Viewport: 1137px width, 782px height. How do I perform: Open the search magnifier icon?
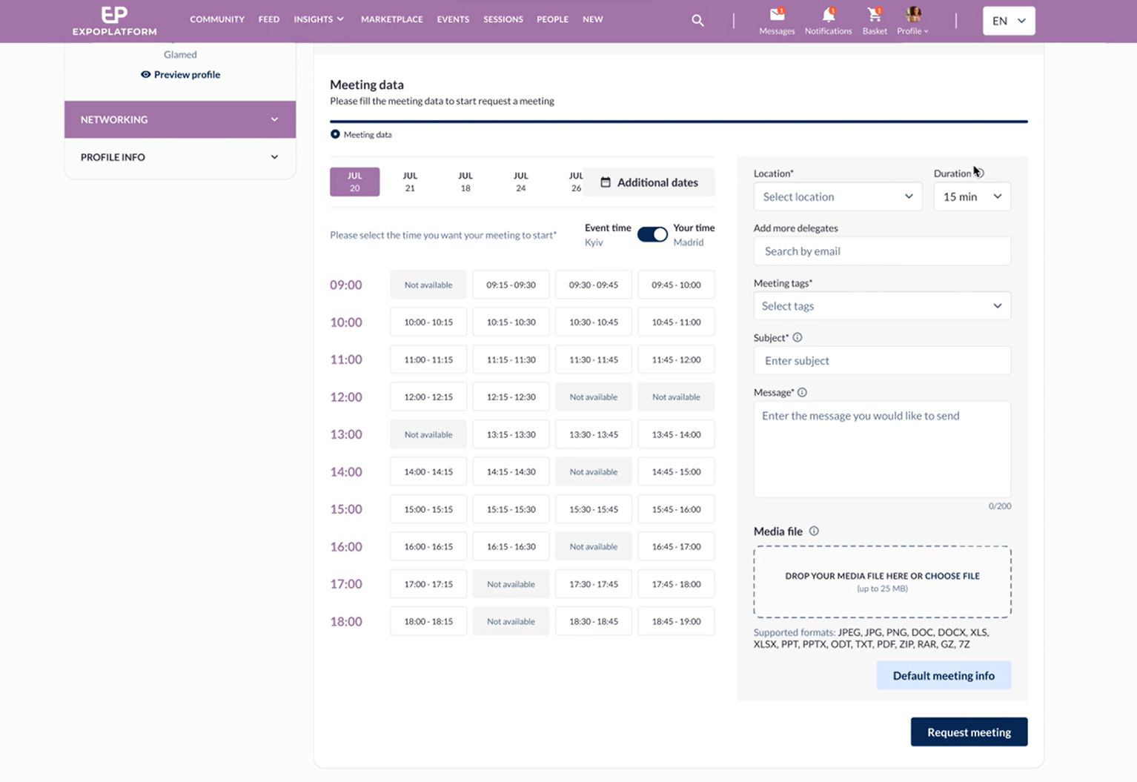tap(697, 20)
